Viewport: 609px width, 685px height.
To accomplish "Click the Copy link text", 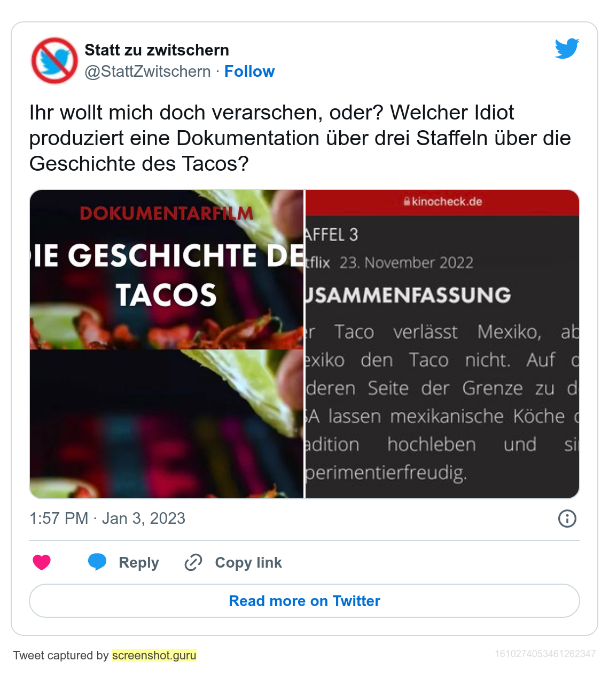I will [x=248, y=562].
